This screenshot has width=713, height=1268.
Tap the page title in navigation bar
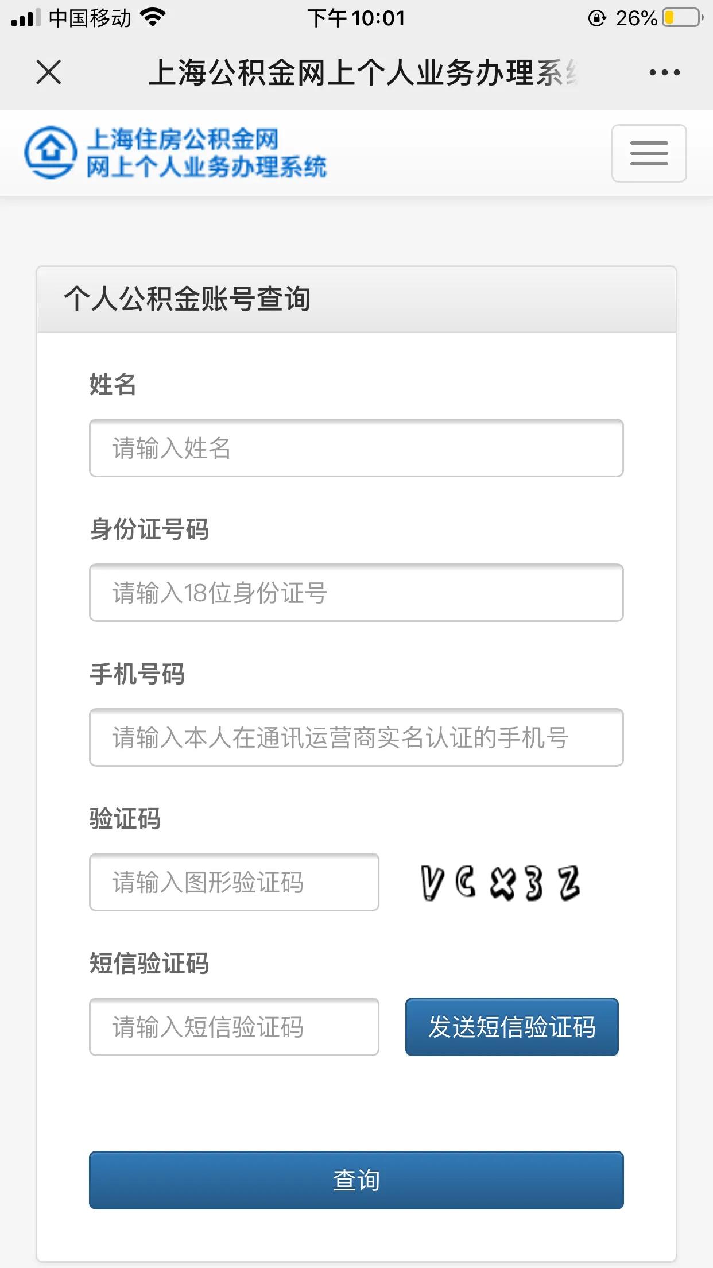tap(363, 73)
